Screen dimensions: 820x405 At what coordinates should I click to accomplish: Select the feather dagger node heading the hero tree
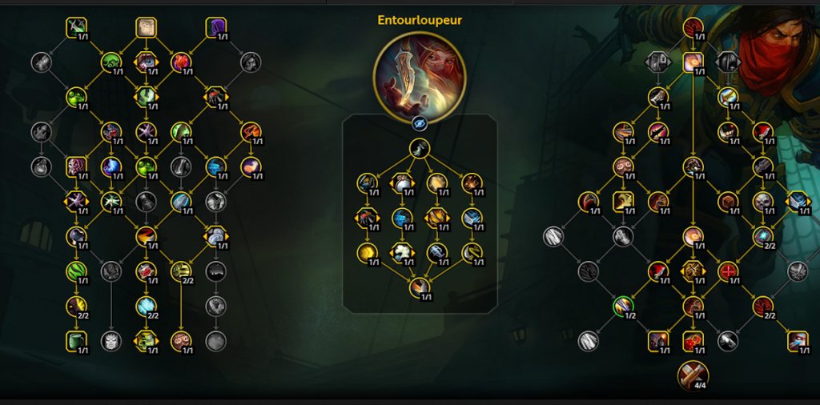pos(420,148)
